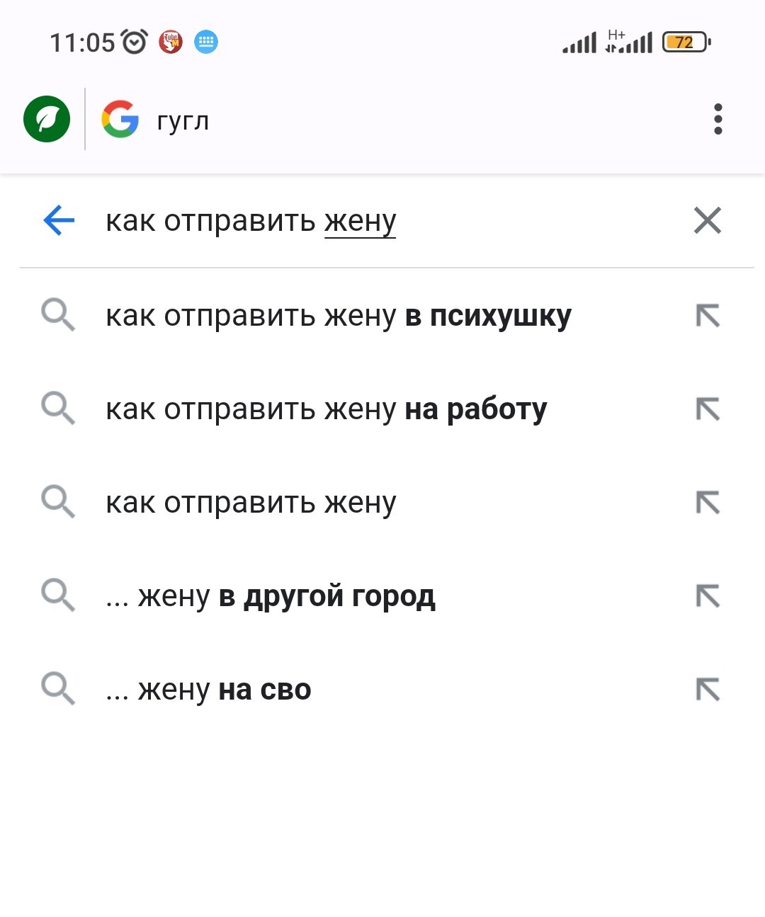765x917 pixels.
Task: Tap the alarm clock status bar icon
Action: pyautogui.click(x=135, y=42)
